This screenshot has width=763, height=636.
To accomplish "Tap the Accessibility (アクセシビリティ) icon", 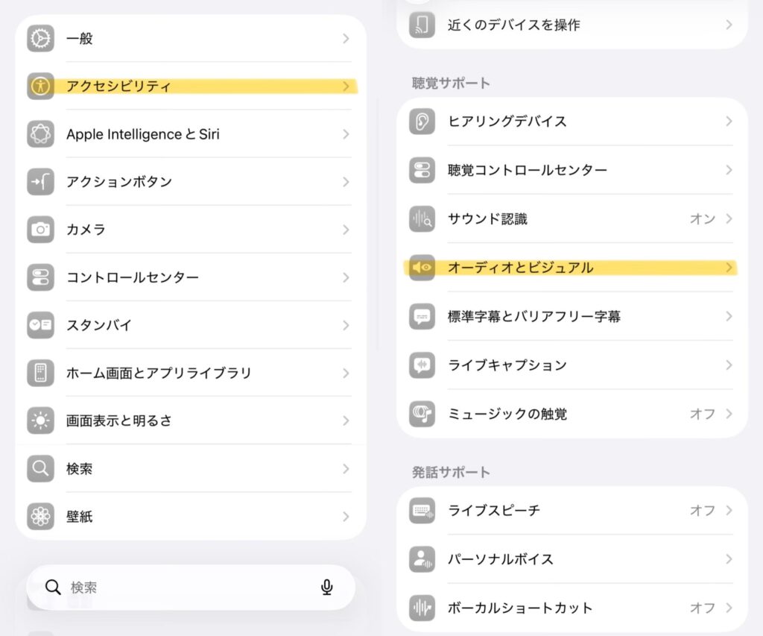I will tap(40, 86).
